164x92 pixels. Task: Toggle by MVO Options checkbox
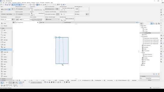(46, 14)
